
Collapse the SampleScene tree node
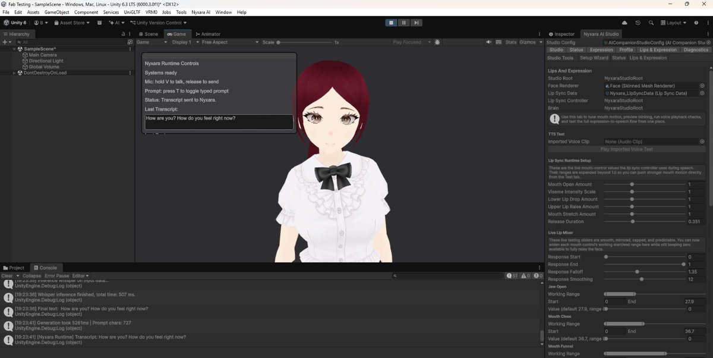(x=15, y=49)
